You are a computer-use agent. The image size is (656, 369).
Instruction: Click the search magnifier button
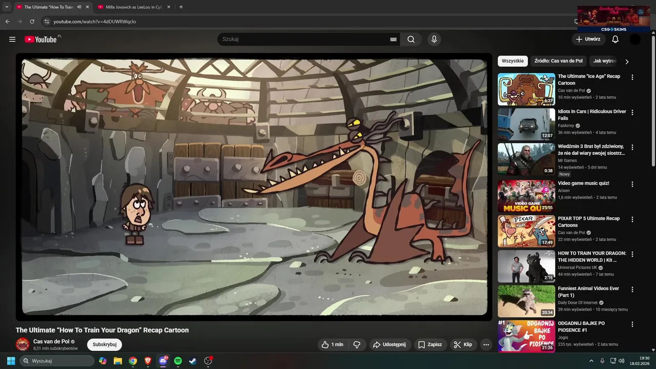click(411, 39)
